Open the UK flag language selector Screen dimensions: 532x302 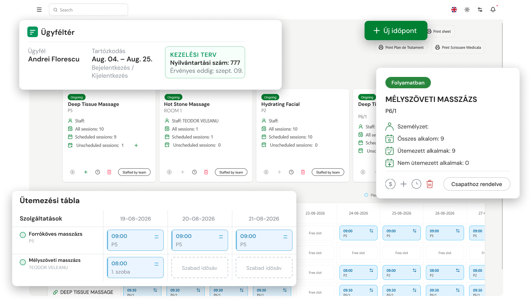click(x=454, y=10)
